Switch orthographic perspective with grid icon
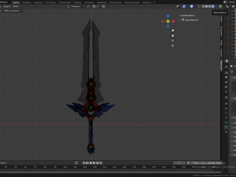 click(173, 46)
